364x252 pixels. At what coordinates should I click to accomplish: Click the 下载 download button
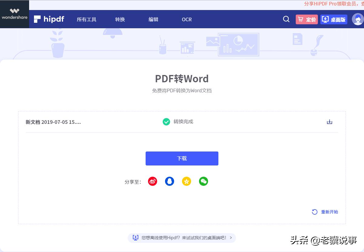(x=182, y=158)
